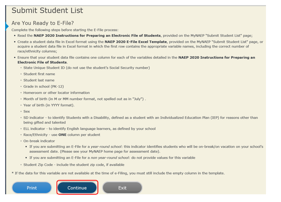Exit the Submit Student List page

[122, 188]
